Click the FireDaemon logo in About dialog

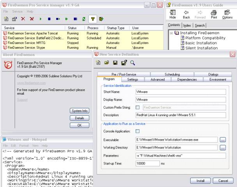coord(8,65)
